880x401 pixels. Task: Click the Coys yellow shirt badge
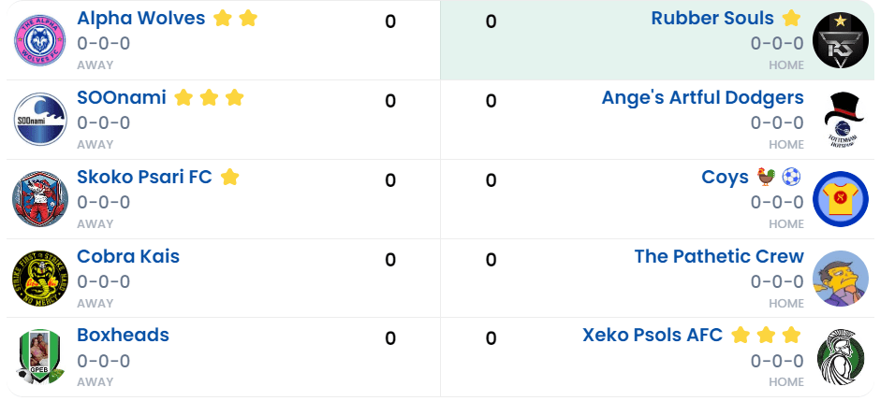(x=840, y=199)
